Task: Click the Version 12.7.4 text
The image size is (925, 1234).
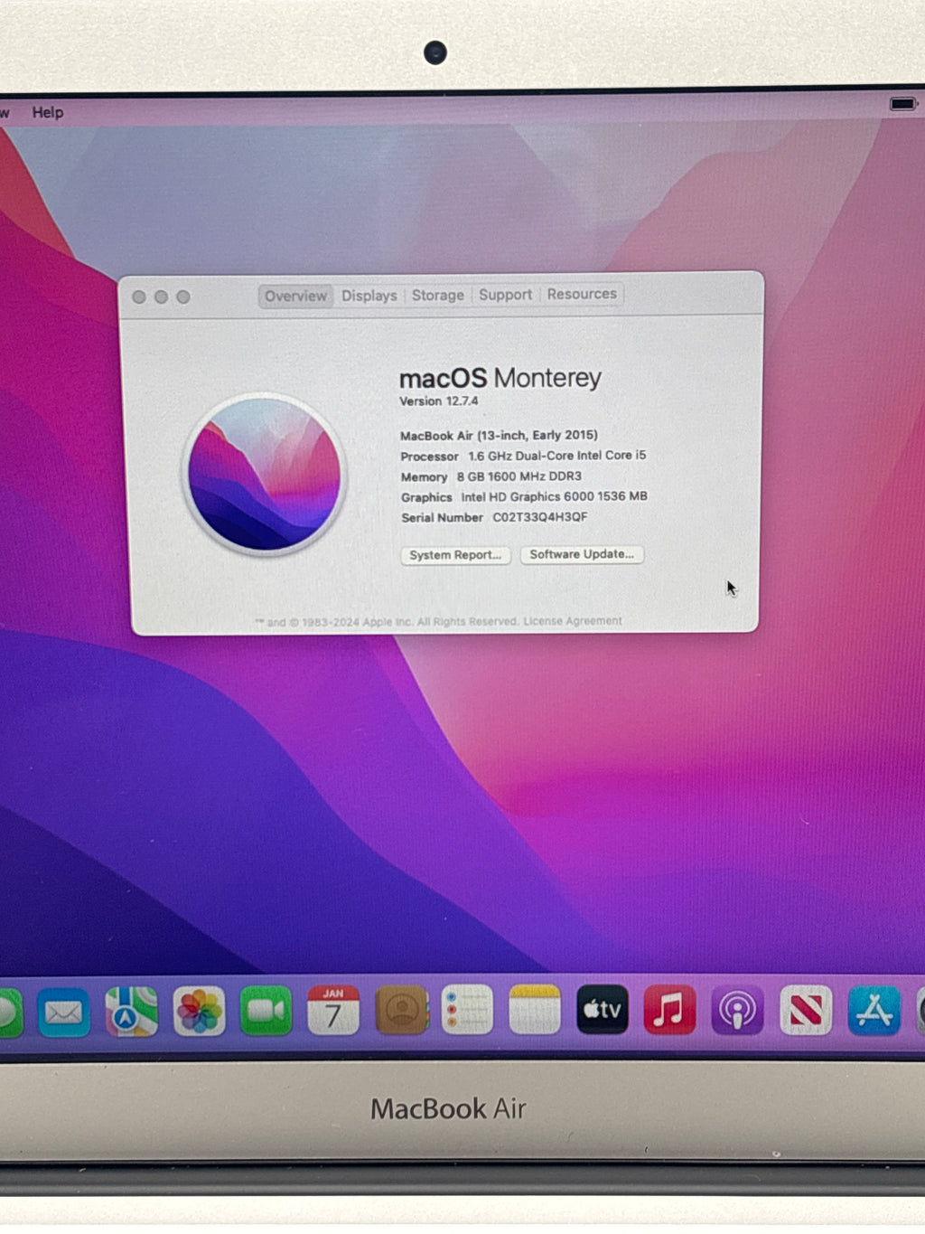Action: pos(439,401)
